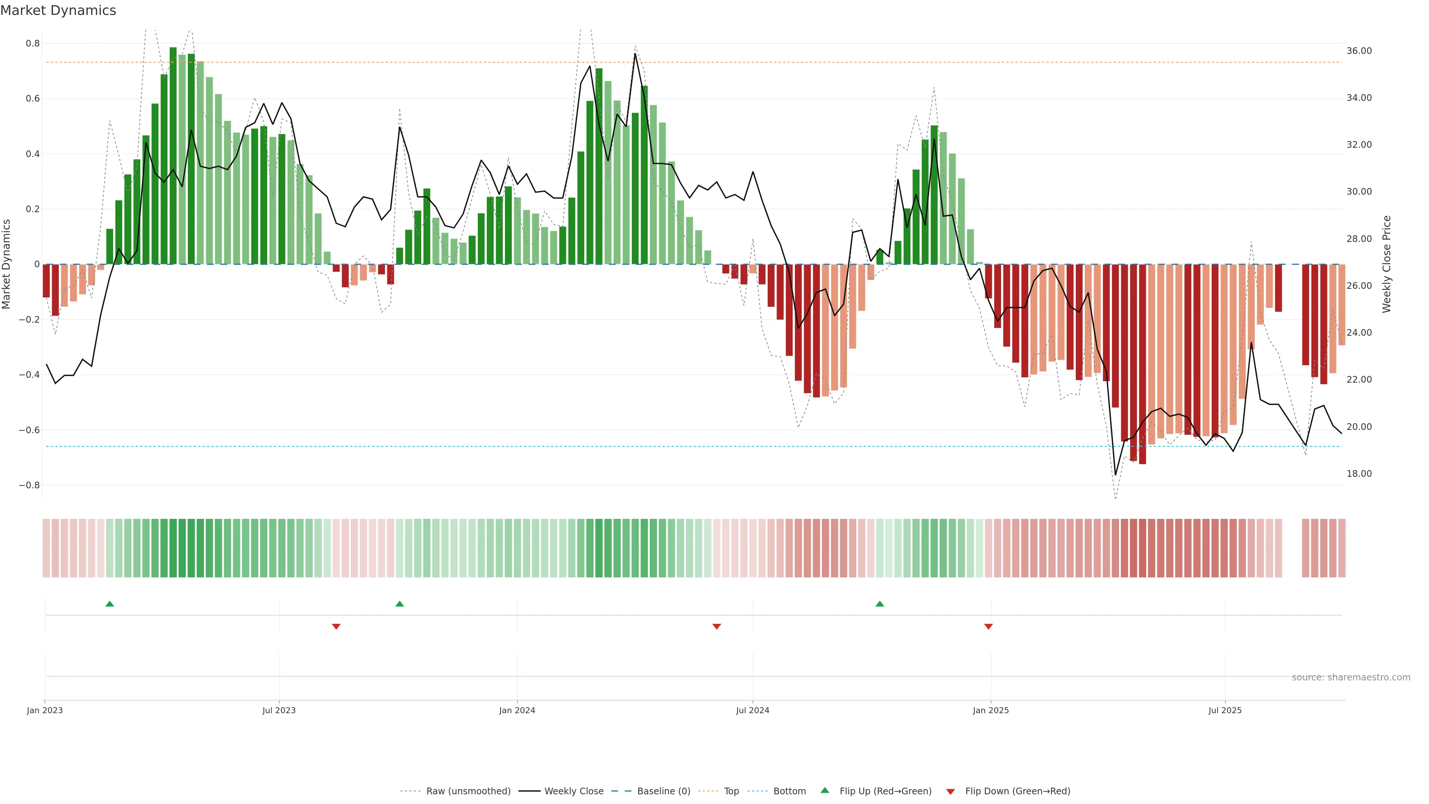The image size is (1429, 804).
Task: Click the red Flip Down marker near August 2023
Action: click(x=336, y=626)
